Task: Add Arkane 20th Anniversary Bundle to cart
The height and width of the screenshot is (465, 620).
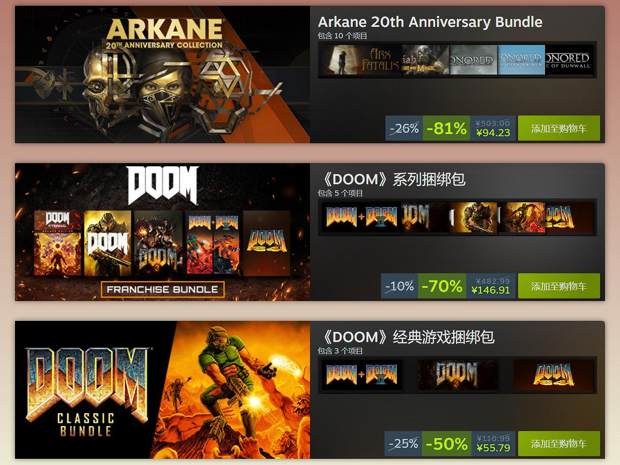Action: (559, 128)
